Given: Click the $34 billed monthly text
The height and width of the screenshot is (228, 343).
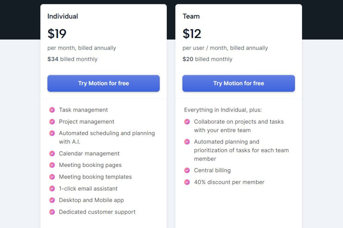Looking at the screenshot, I should pyautogui.click(x=72, y=59).
